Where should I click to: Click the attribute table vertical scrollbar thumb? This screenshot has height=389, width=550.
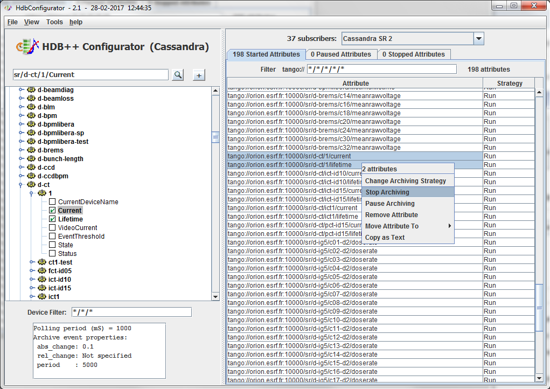coord(539,308)
